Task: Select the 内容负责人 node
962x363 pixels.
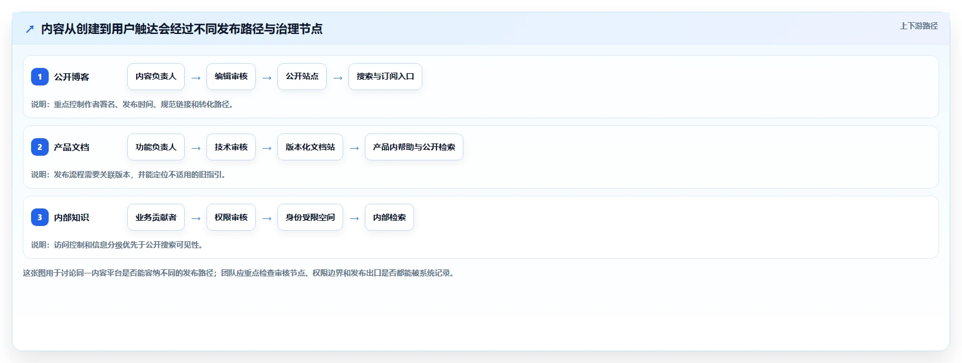Action: coord(156,77)
